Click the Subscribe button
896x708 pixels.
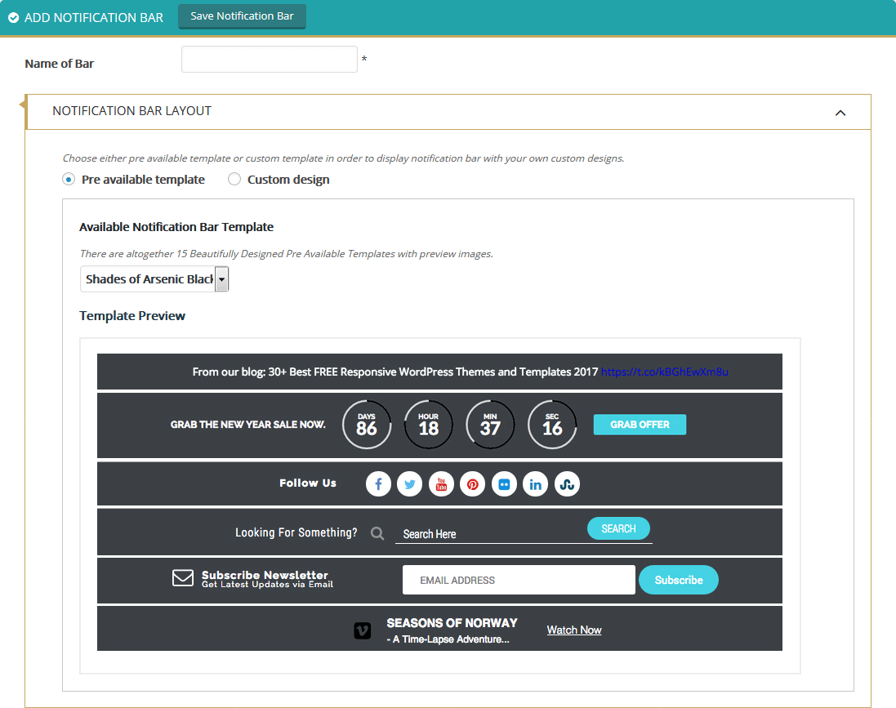[679, 580]
